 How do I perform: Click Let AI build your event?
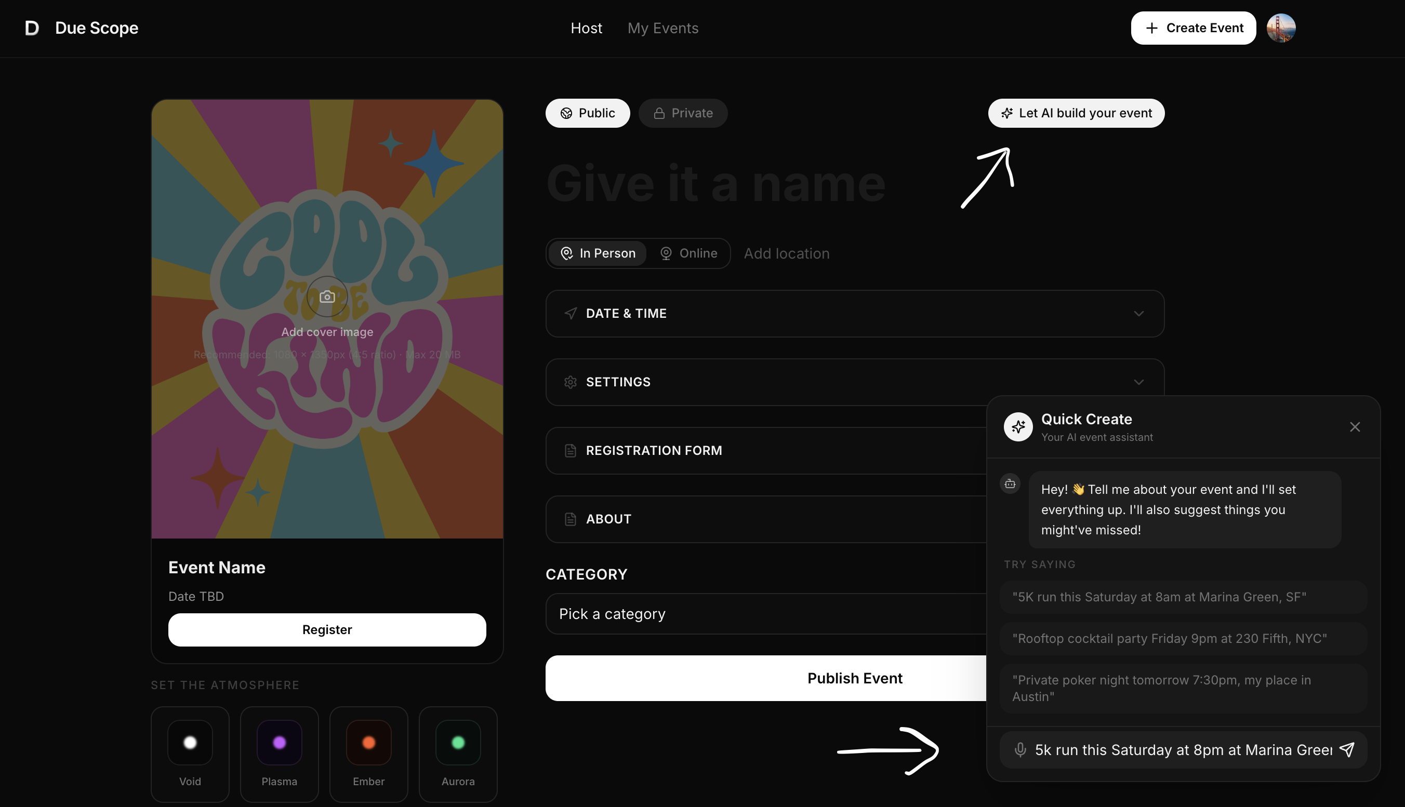click(1076, 113)
